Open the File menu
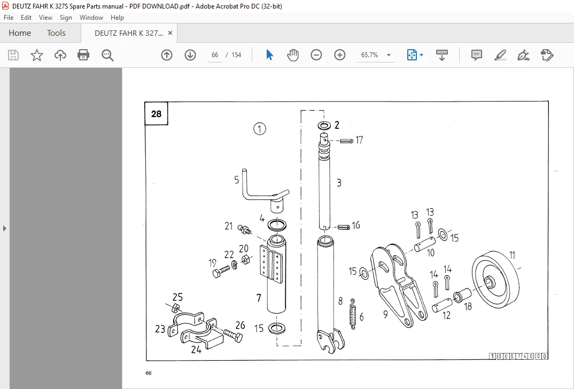This screenshot has width=574, height=389. click(x=9, y=18)
